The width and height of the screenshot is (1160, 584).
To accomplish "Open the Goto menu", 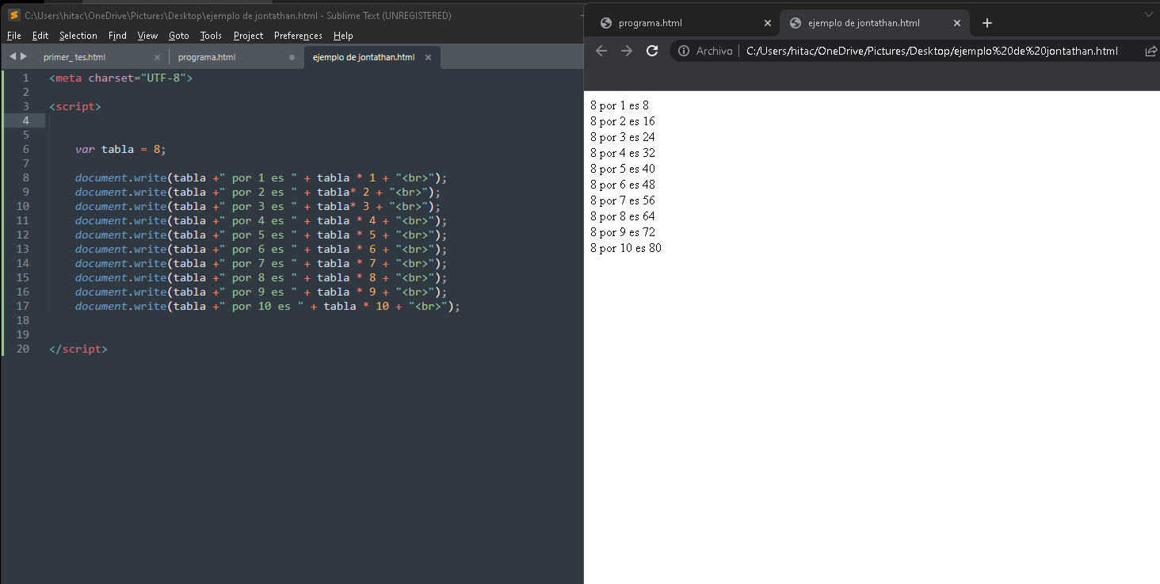I will tap(179, 36).
